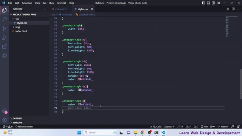Click Port : 5500 Live Server status
This screenshot has width=242, height=136.
pyautogui.click(x=208, y=127)
